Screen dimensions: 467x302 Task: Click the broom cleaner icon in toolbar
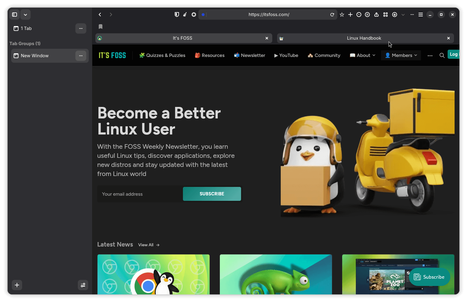[x=185, y=15]
